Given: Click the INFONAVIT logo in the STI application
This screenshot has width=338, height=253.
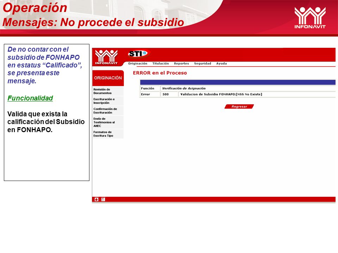Looking at the screenshot, I should click(x=106, y=57).
